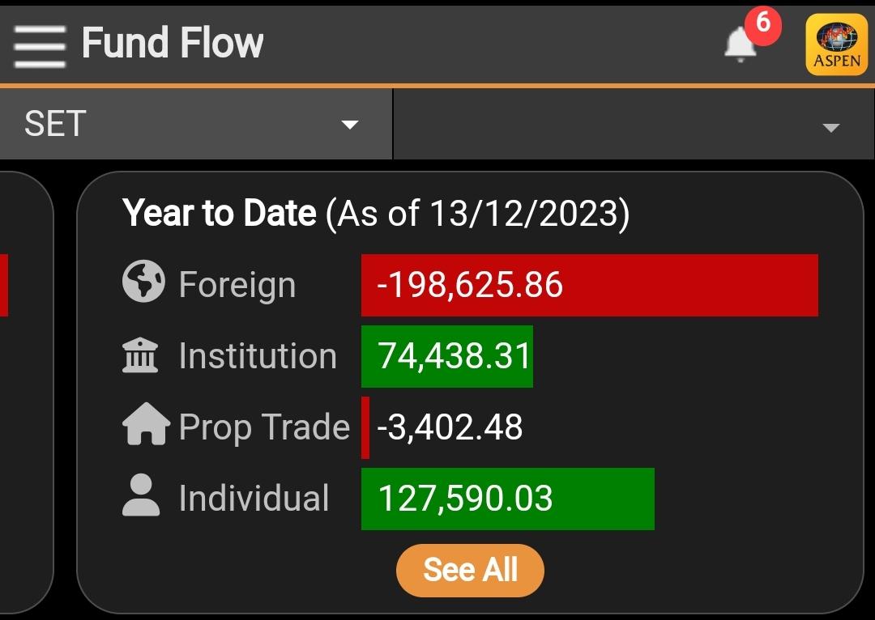
Task: Tap the Prop Trade value -3,402.48
Action: 450,427
